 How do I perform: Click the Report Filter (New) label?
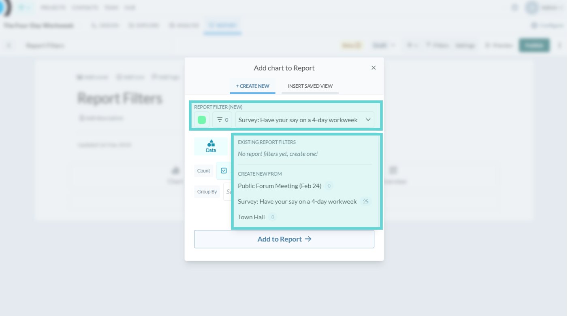click(218, 107)
